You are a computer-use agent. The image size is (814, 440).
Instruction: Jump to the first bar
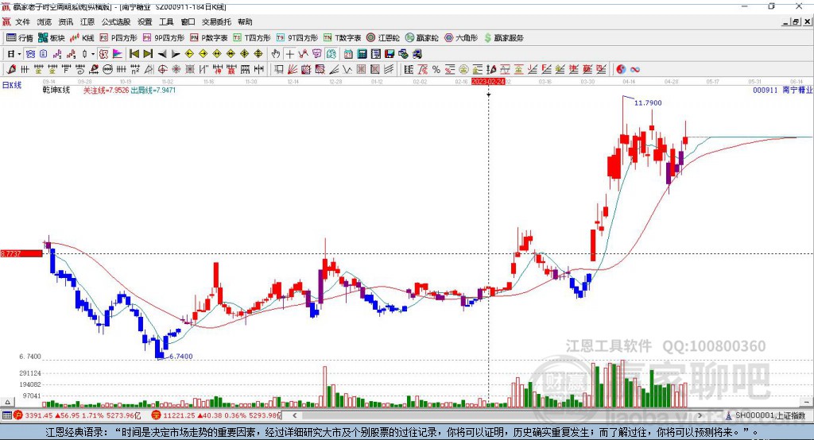coord(134,54)
